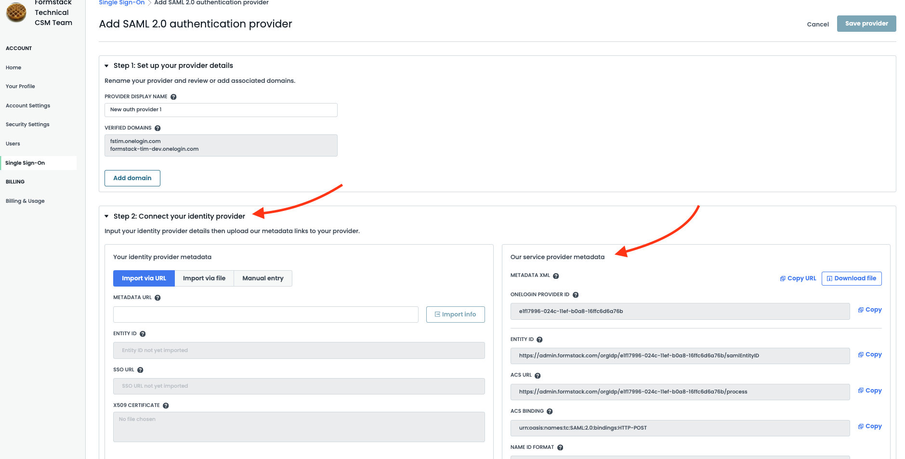
Task: Open the PROVIDER DISPLAY NAME help tooltip
Action: click(173, 96)
